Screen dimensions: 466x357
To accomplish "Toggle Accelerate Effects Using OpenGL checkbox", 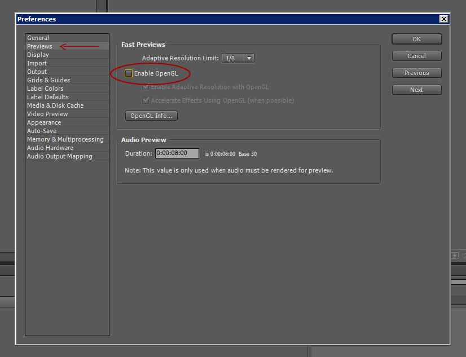I will pyautogui.click(x=146, y=100).
